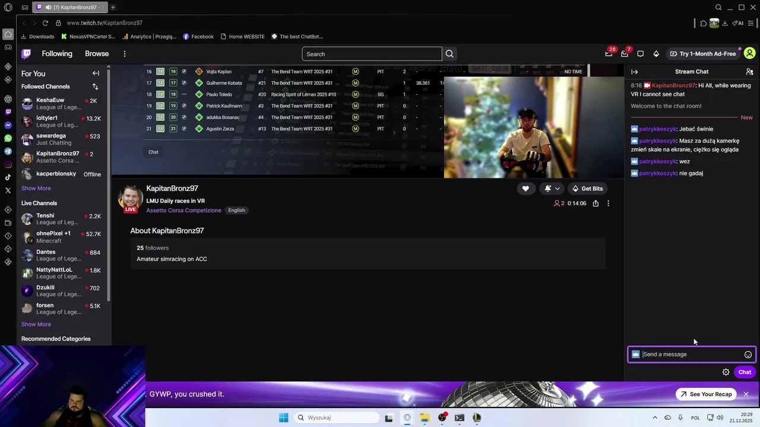Open the sidebar Telegram icon
Image resolution: width=760 pixels, height=427 pixels.
[8, 151]
